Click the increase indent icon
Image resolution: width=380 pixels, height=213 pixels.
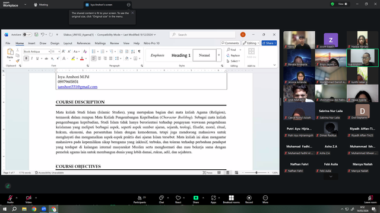(x=126, y=51)
